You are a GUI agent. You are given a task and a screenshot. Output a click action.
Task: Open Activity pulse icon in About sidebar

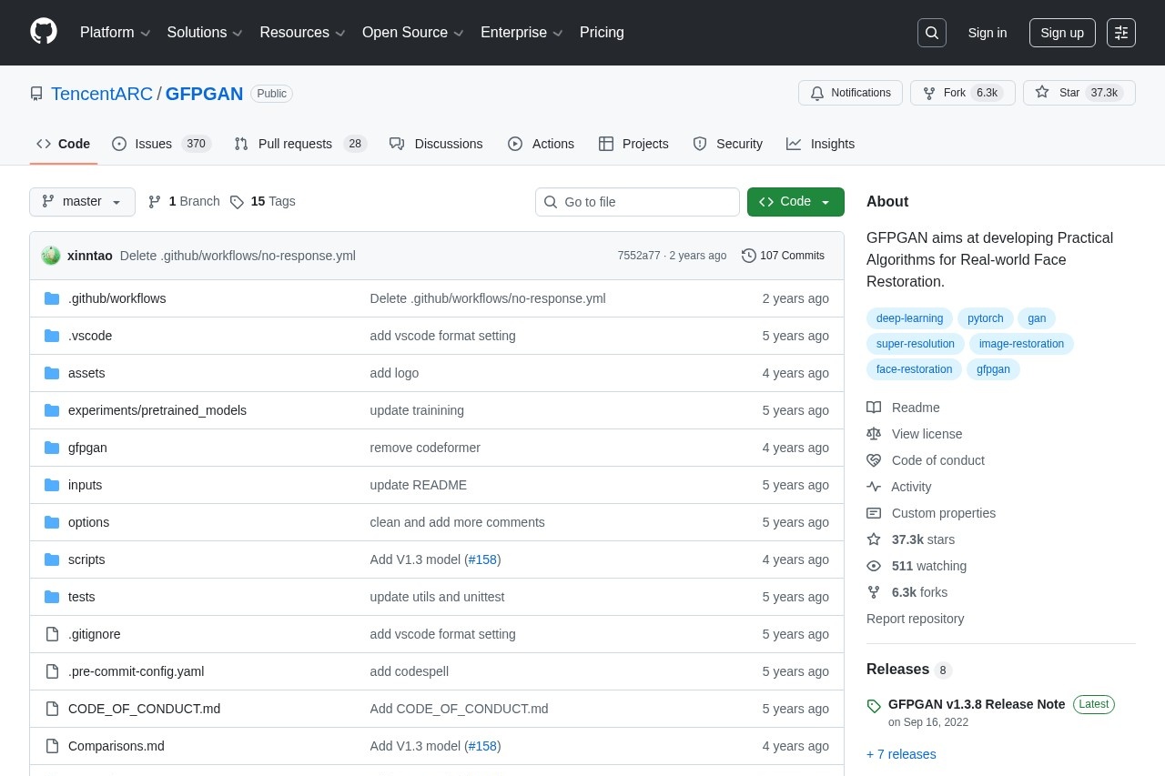(874, 487)
